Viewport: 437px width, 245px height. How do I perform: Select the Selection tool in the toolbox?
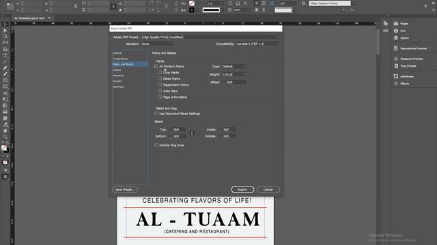[5, 24]
